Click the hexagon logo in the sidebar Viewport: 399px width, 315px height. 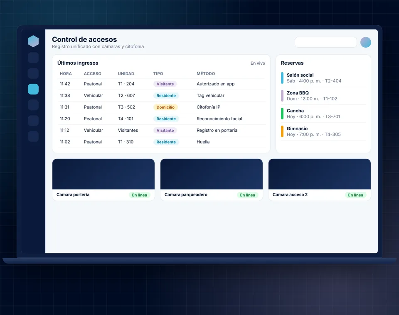coord(33,41)
